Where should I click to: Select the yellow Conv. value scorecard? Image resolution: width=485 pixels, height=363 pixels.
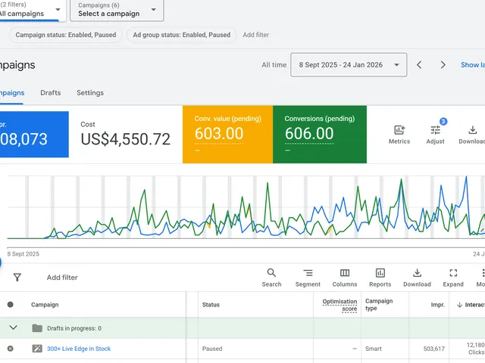[x=227, y=135]
